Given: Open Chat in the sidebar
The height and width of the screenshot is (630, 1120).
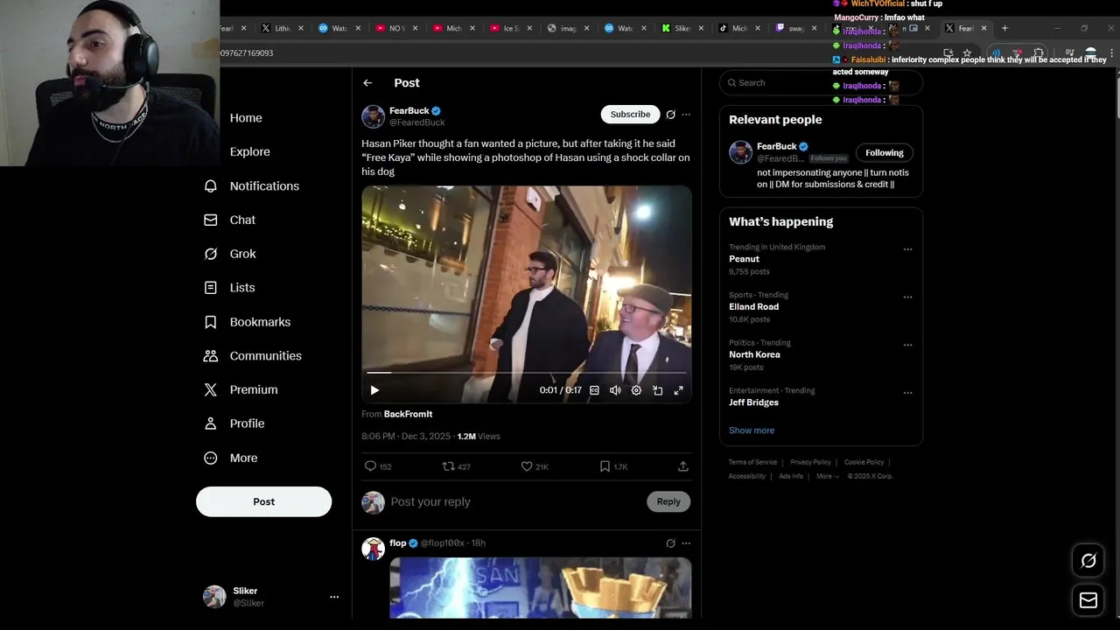Looking at the screenshot, I should coord(230,220).
